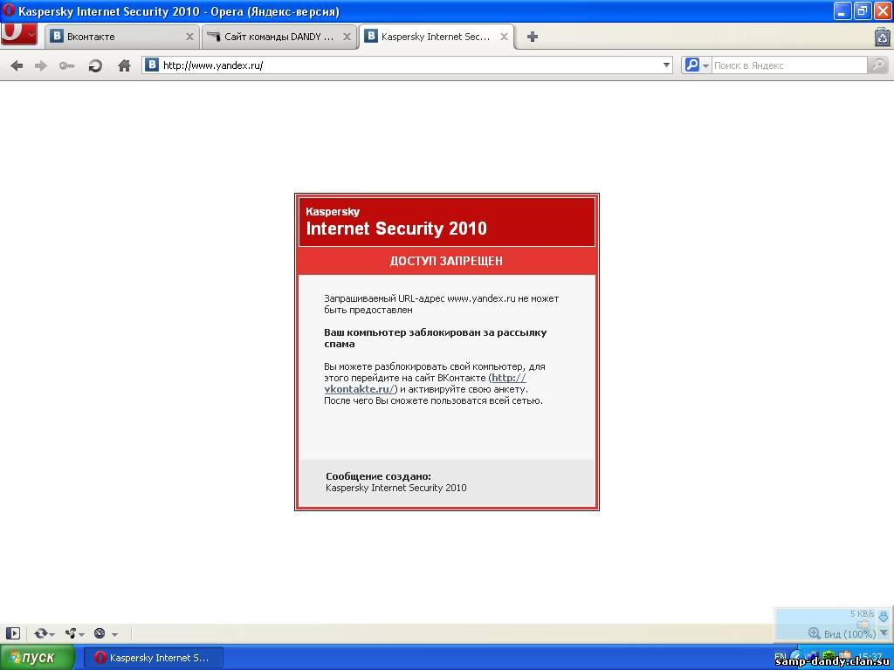The width and height of the screenshot is (894, 670).
Task: Open the search engine selector dropdown
Action: click(x=705, y=65)
